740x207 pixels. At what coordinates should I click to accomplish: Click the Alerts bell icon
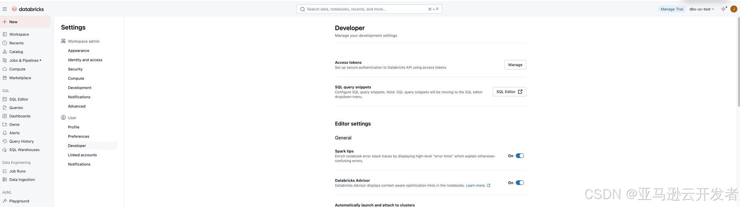click(x=5, y=133)
